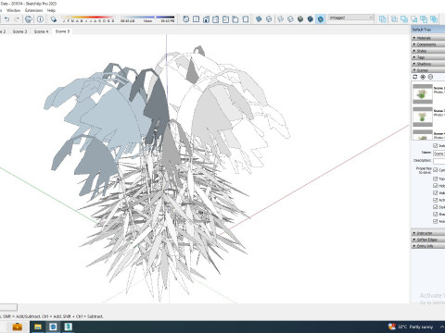Expand the Tags tray panel
445x333 pixels.
tap(428, 57)
